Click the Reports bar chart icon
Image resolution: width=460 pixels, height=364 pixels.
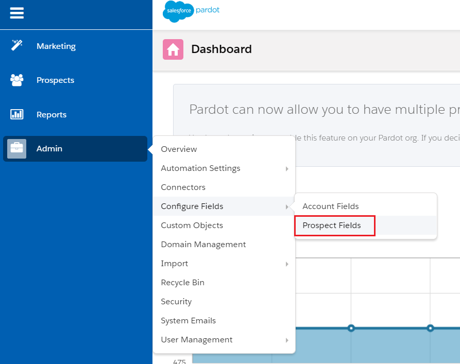click(x=16, y=114)
